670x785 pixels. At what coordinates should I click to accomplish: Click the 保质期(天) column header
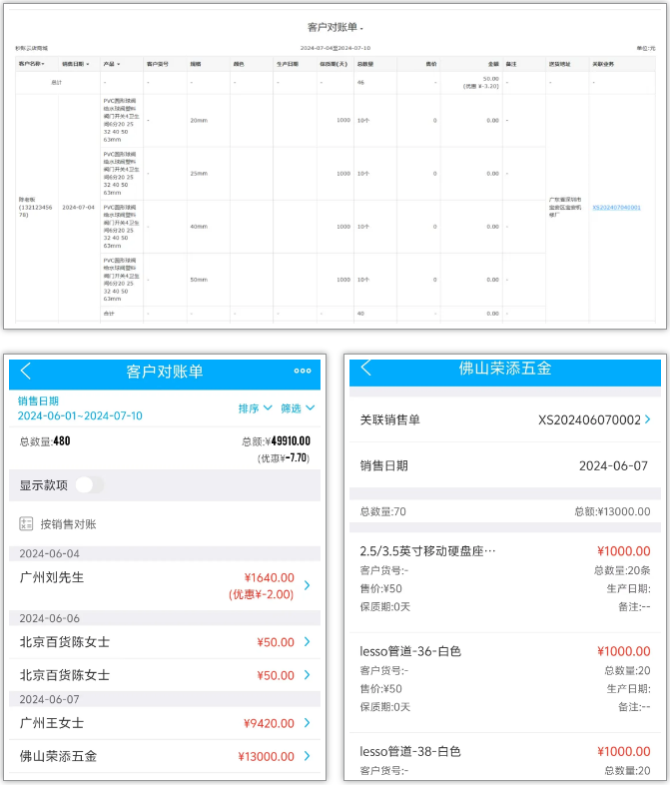coord(334,64)
